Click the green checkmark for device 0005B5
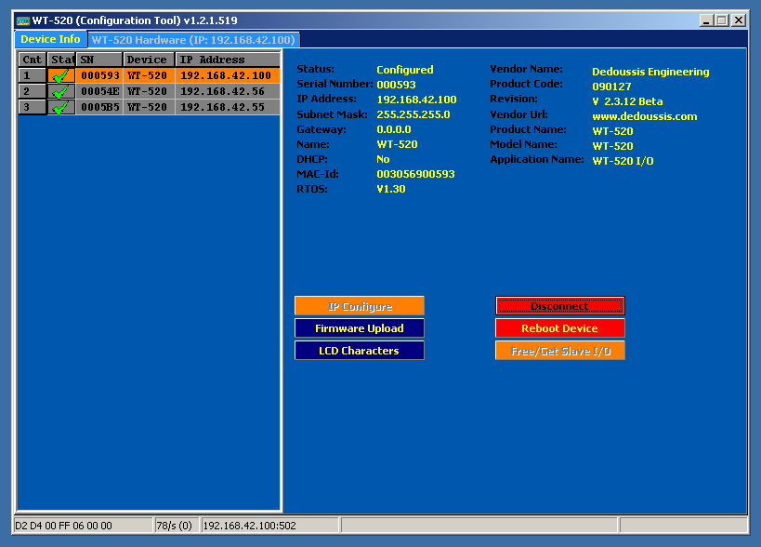This screenshot has width=761, height=547. [60, 107]
